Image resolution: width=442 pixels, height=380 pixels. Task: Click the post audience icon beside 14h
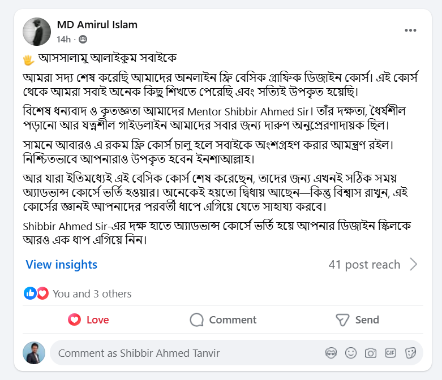(x=83, y=40)
